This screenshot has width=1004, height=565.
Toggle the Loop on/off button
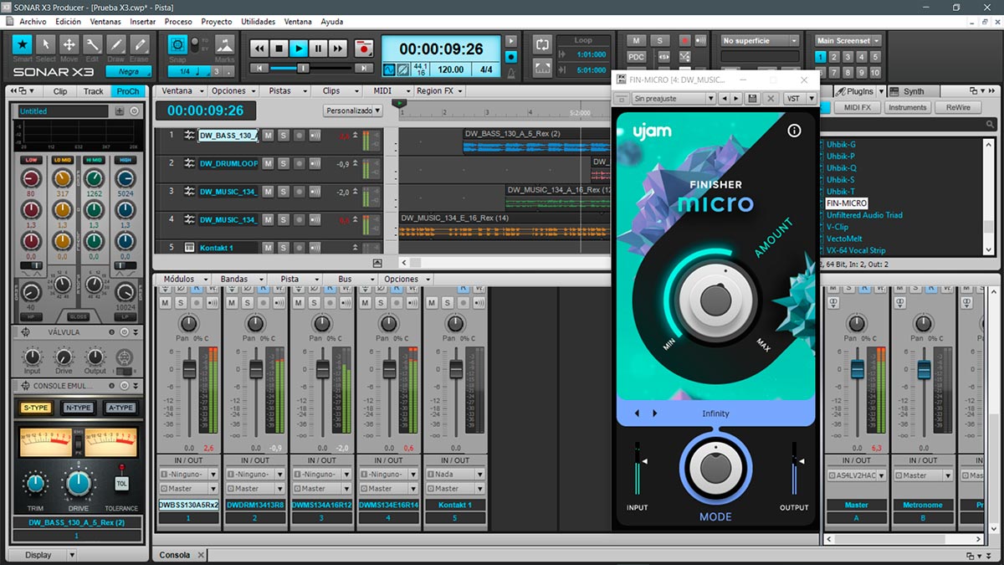pos(542,44)
